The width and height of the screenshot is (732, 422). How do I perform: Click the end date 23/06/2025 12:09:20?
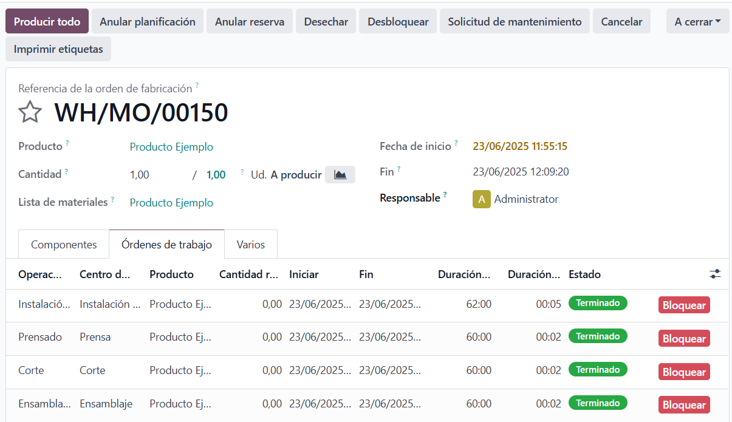pyautogui.click(x=521, y=172)
